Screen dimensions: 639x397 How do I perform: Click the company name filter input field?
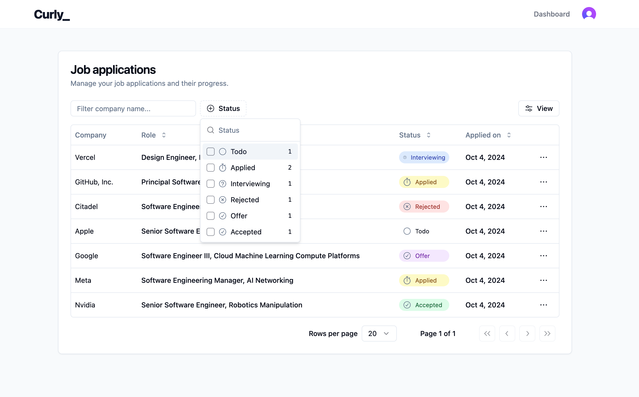click(x=133, y=108)
